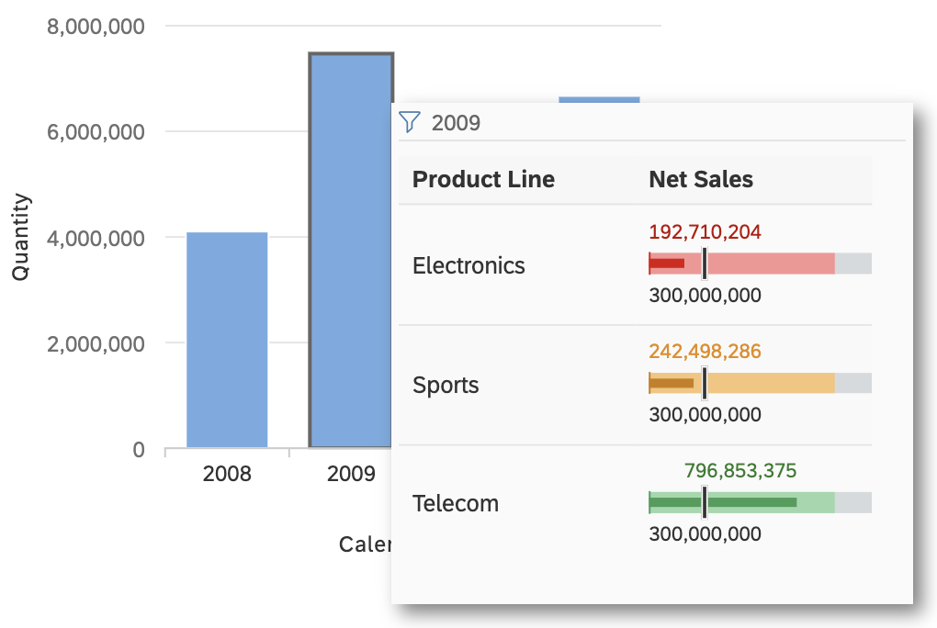This screenshot has height=628, width=937.
Task: Click the 2009 filter text in popup
Action: coord(456,123)
